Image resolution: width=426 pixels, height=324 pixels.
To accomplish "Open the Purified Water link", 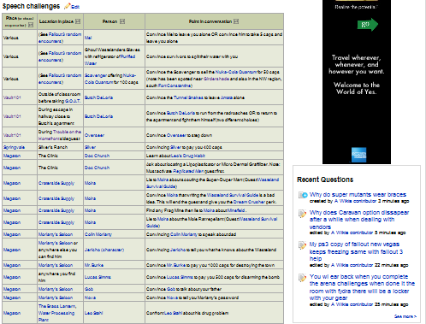I will pyautogui.click(x=127, y=56).
